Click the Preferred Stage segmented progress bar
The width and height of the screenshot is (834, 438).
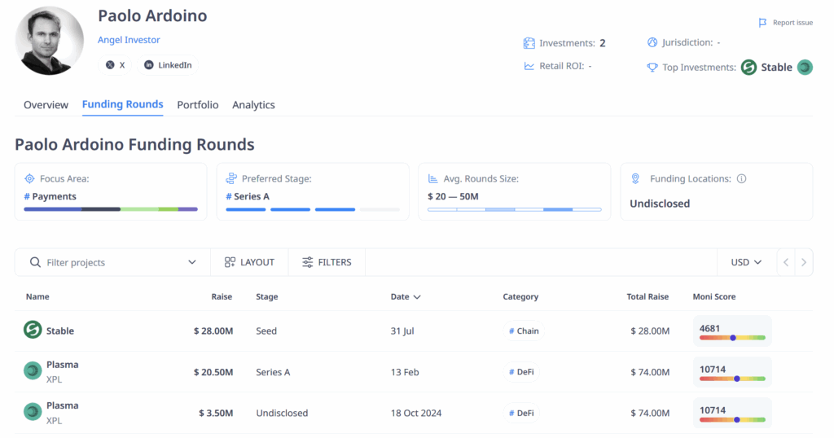[313, 209]
